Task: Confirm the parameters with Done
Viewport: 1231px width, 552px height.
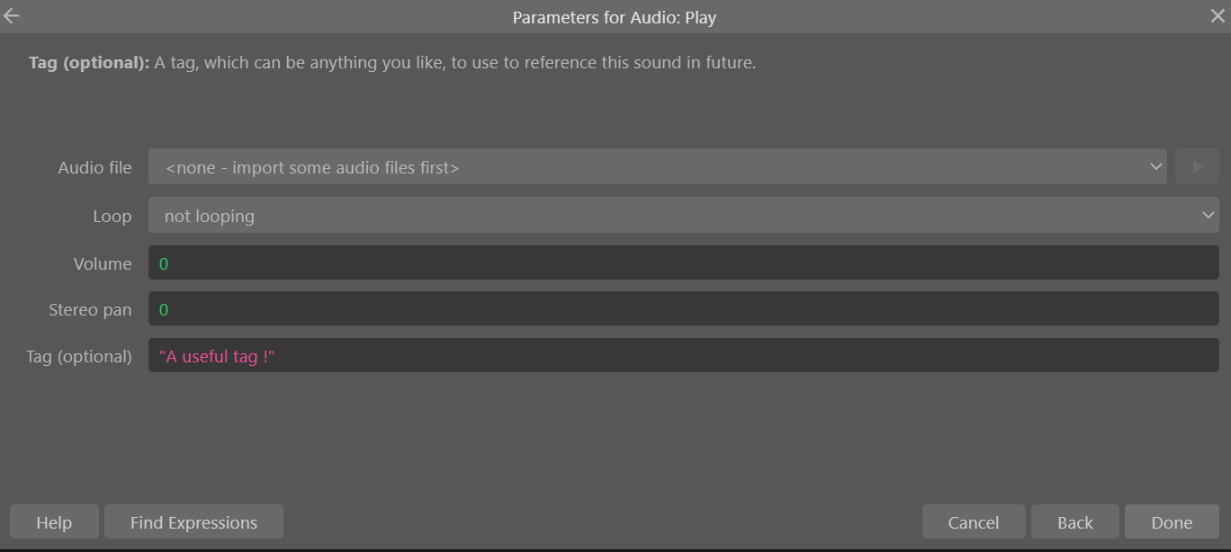Action: point(1172,522)
